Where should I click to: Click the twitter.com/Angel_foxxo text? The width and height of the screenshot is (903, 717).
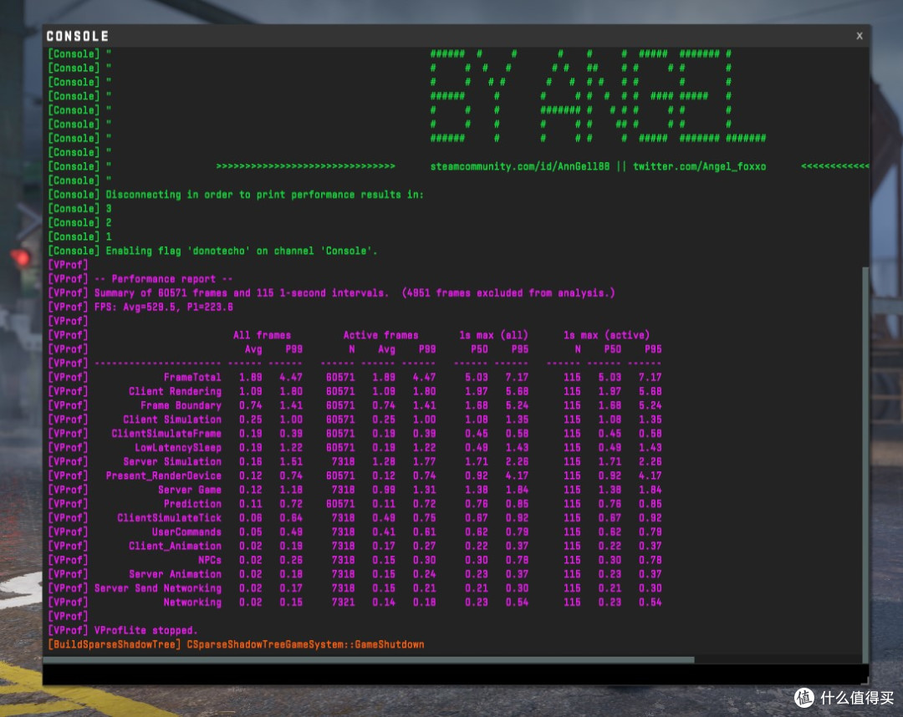click(x=699, y=166)
